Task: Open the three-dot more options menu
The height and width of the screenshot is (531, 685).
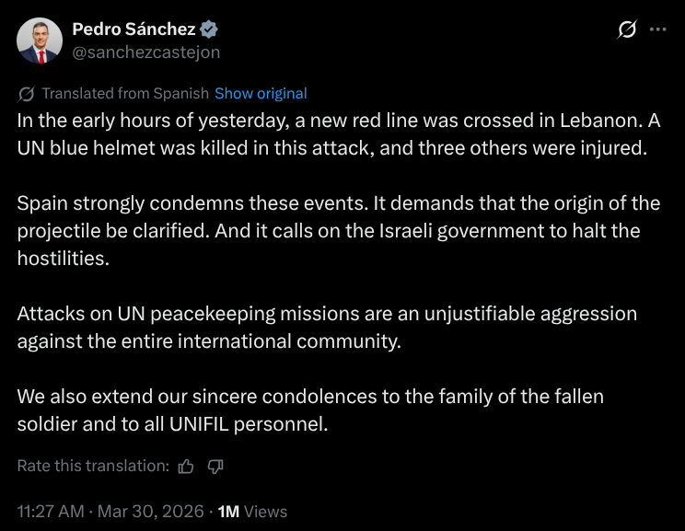Action: 657,29
